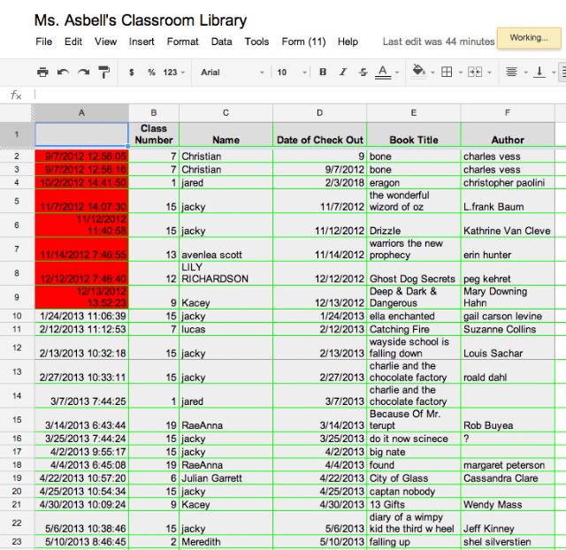Select the Paint format roller icon

(x=104, y=73)
